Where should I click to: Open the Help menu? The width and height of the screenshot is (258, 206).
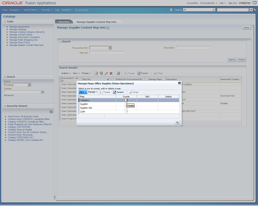tap(222, 3)
